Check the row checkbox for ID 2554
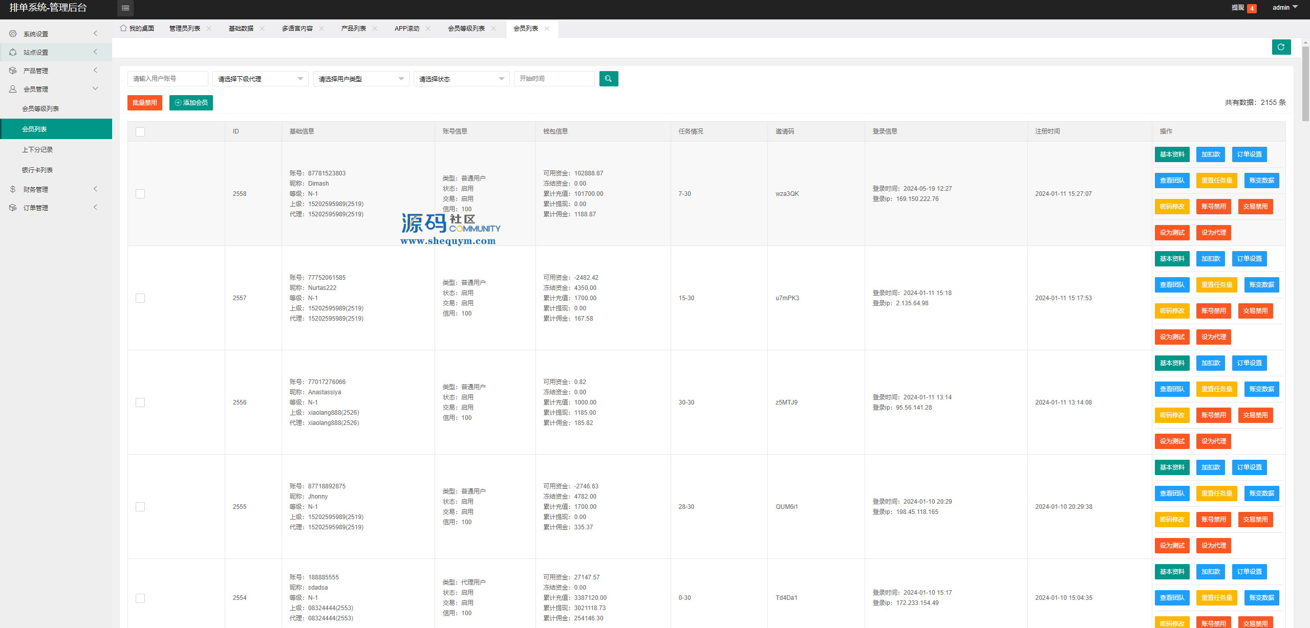This screenshot has height=628, width=1310. coord(140,598)
